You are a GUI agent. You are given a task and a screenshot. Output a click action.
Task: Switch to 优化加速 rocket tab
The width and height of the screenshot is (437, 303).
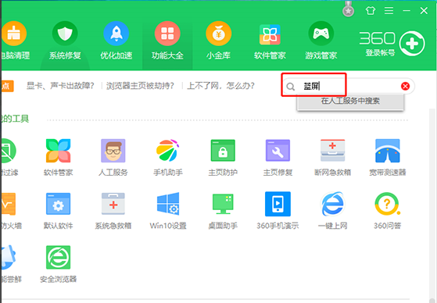click(x=116, y=41)
